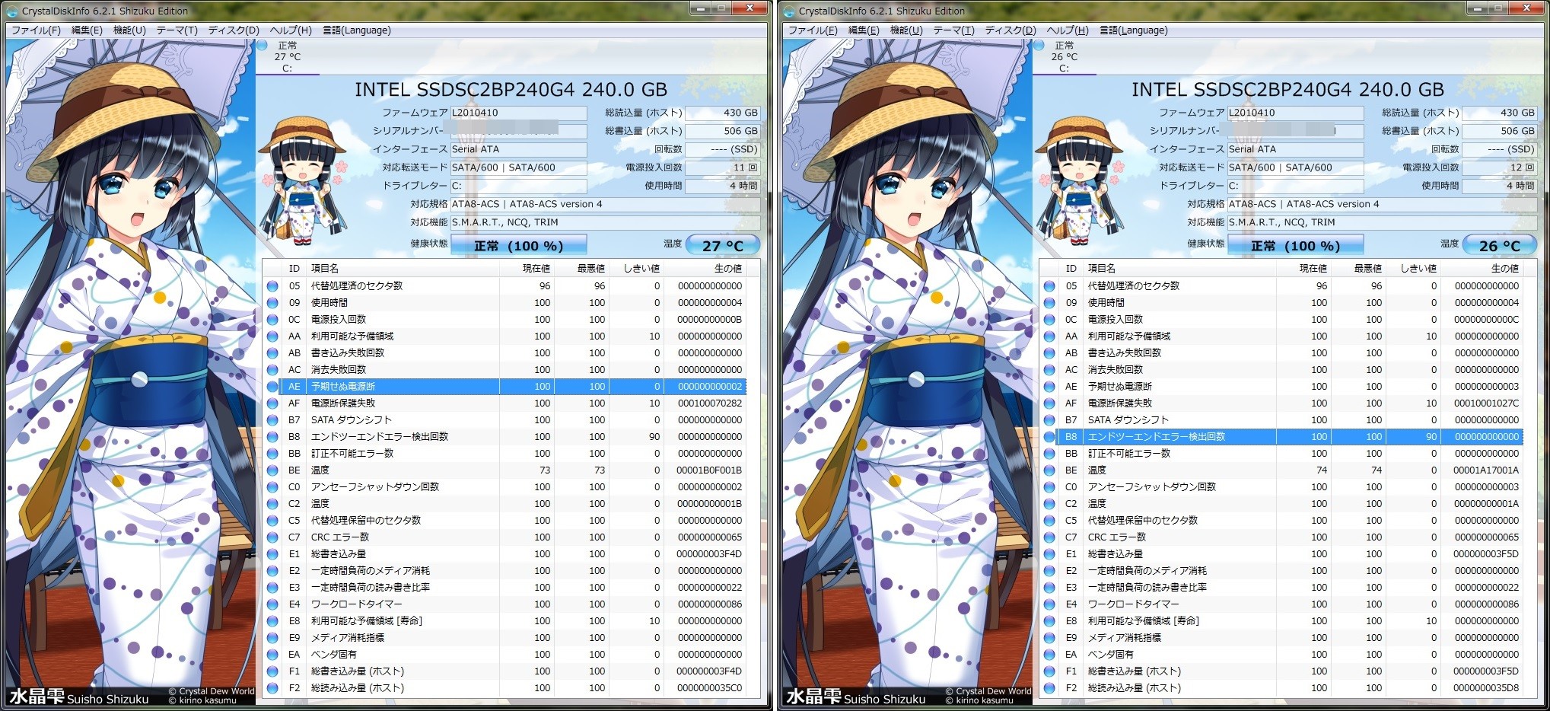1550x711 pixels.
Task: Click the 正常 (100 %) health button in left window
Action: point(518,245)
